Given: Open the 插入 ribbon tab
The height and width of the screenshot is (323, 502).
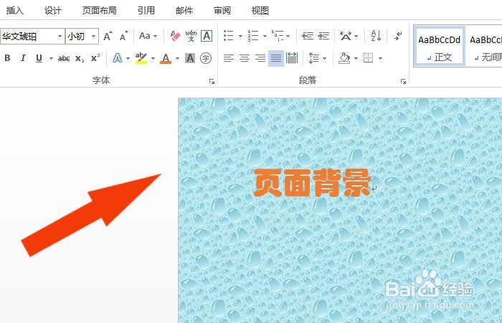Looking at the screenshot, I should [x=15, y=11].
